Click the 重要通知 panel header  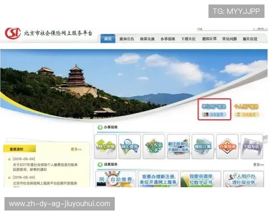pos(20,149)
